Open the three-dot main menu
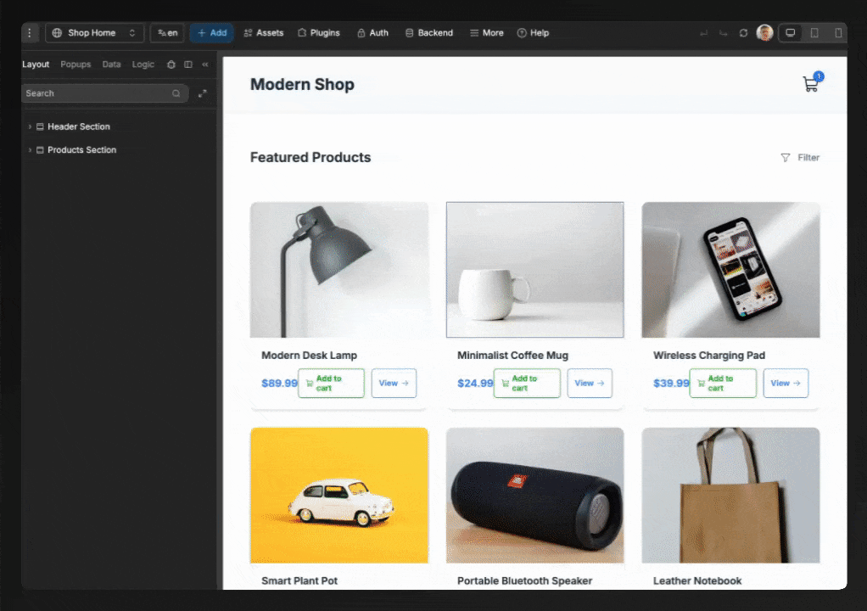Image resolution: width=867 pixels, height=611 pixels. (x=31, y=33)
